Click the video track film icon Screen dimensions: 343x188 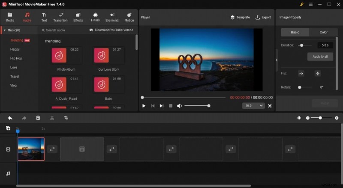pyautogui.click(x=8, y=149)
